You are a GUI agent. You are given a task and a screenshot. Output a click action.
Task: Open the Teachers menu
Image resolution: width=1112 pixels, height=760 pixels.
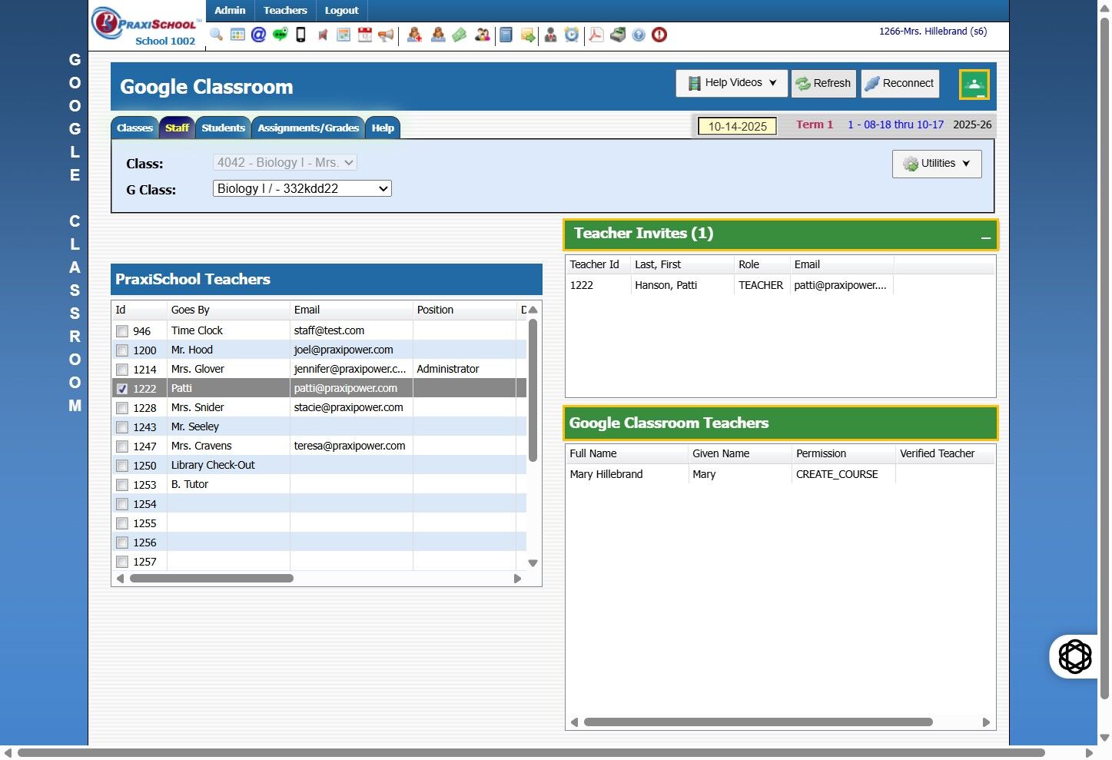pyautogui.click(x=285, y=10)
